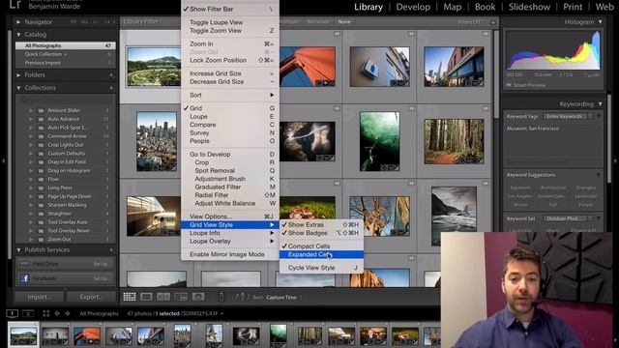Click the Hard Drive publish icon
The width and height of the screenshot is (619, 348).
coord(24,264)
